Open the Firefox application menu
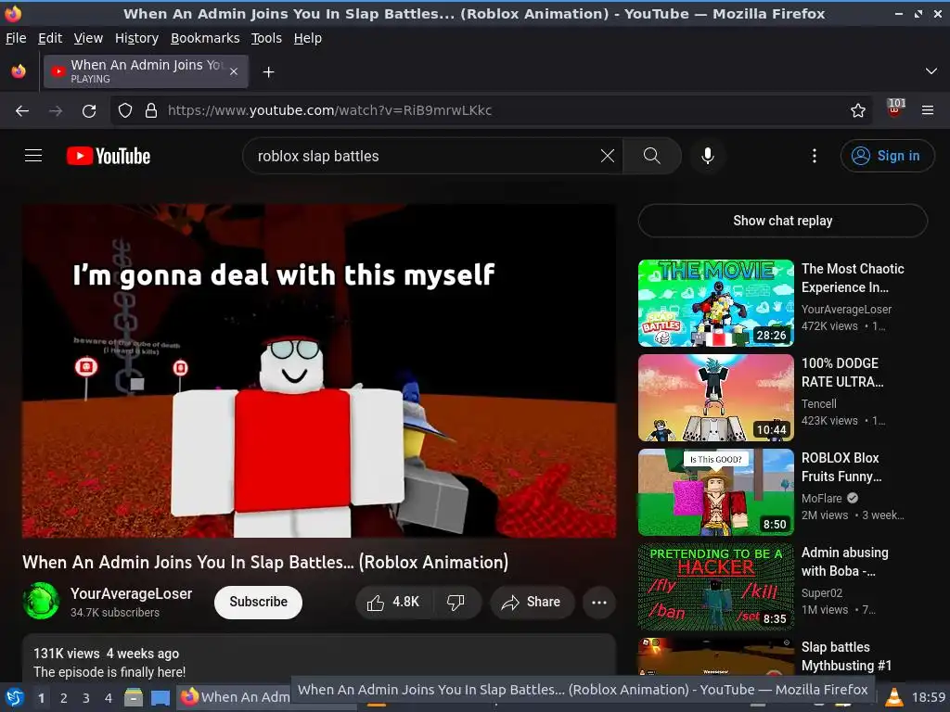Image resolution: width=950 pixels, height=712 pixels. 927,110
